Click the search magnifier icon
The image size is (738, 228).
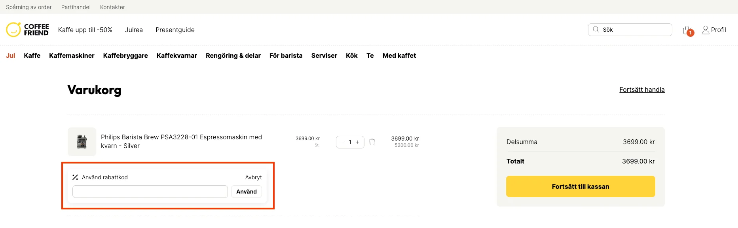pyautogui.click(x=596, y=30)
